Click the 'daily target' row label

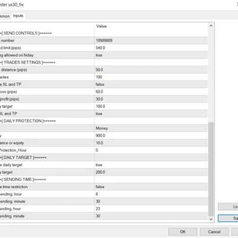pos(12,165)
